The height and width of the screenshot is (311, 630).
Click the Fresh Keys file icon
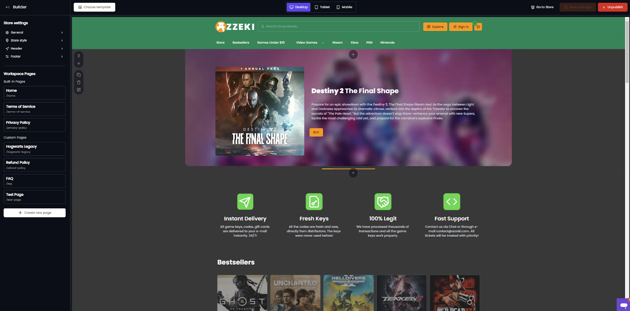(314, 202)
